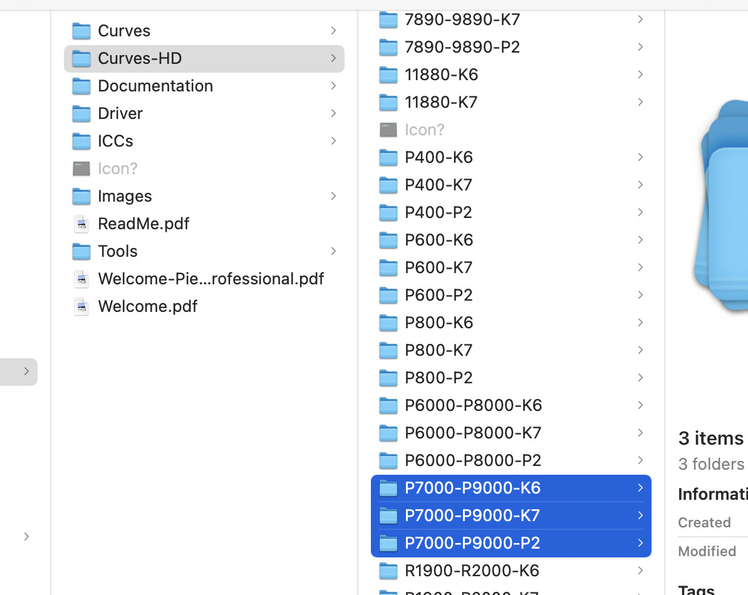
Task: Click the highlighted sidebar chevron at far left
Action: [26, 371]
